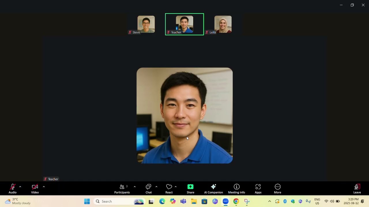Select the Teacher's highlighted video thumbnail
The width and height of the screenshot is (369, 207).
(184, 24)
